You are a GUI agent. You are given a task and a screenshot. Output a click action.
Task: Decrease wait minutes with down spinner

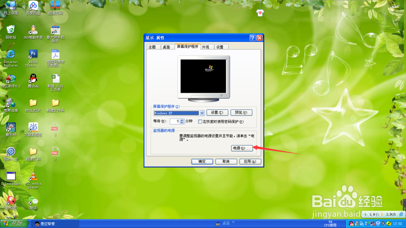(182, 123)
